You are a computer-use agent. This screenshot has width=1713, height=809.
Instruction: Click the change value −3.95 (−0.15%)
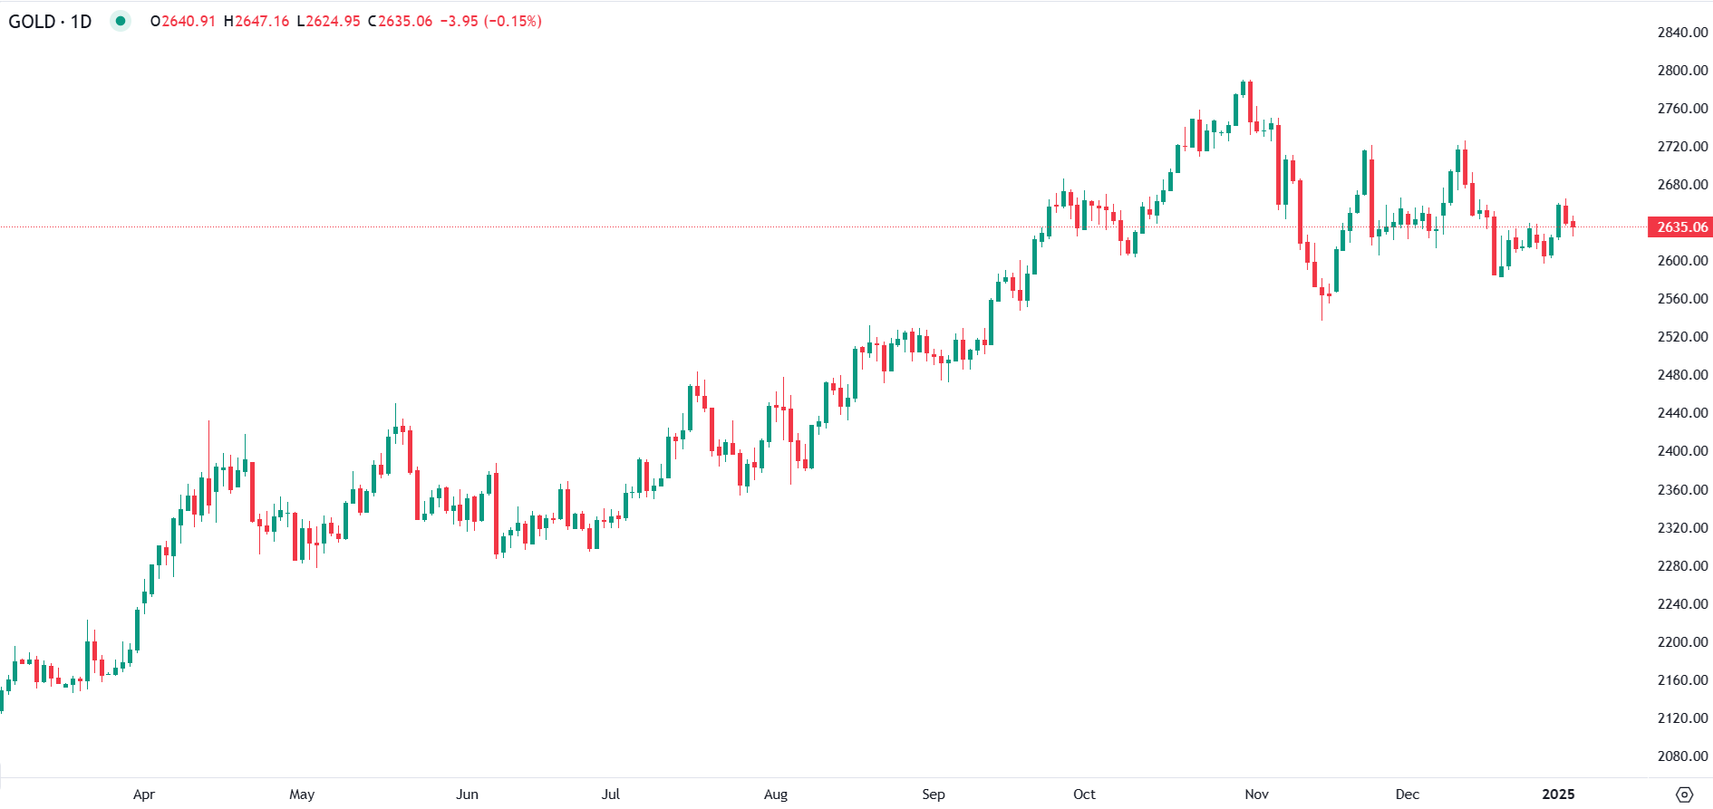[x=490, y=21]
